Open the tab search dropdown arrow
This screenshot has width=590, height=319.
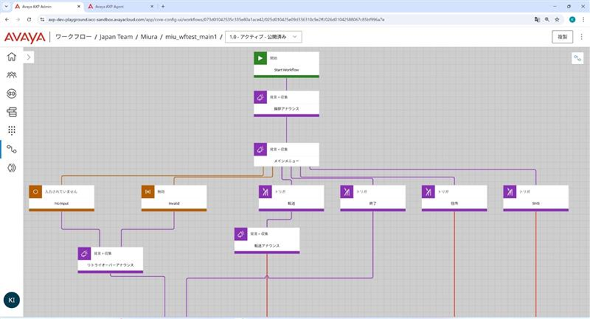[6, 6]
